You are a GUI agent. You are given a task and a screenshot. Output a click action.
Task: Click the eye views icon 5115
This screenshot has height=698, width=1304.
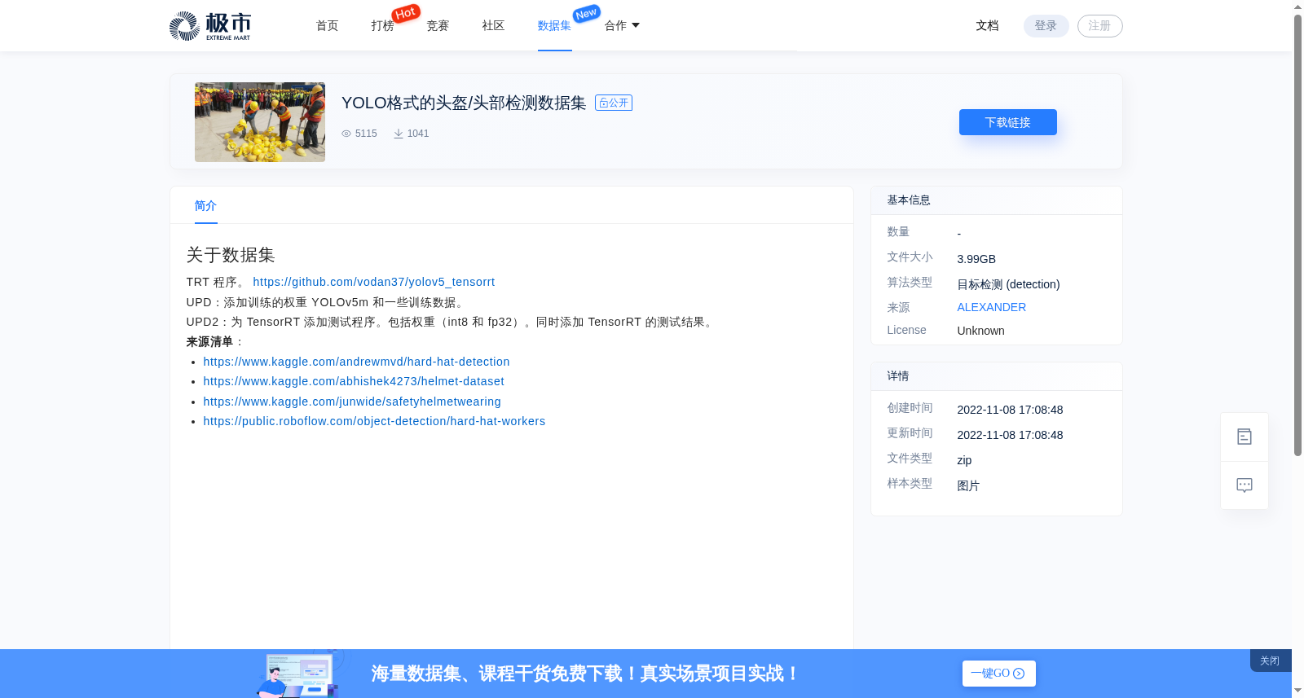[346, 134]
